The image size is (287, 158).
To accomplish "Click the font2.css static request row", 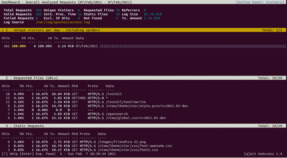I will [x=126, y=151].
